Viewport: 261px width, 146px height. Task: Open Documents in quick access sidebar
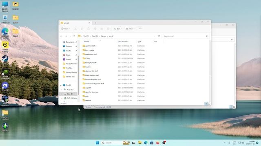click(69, 42)
